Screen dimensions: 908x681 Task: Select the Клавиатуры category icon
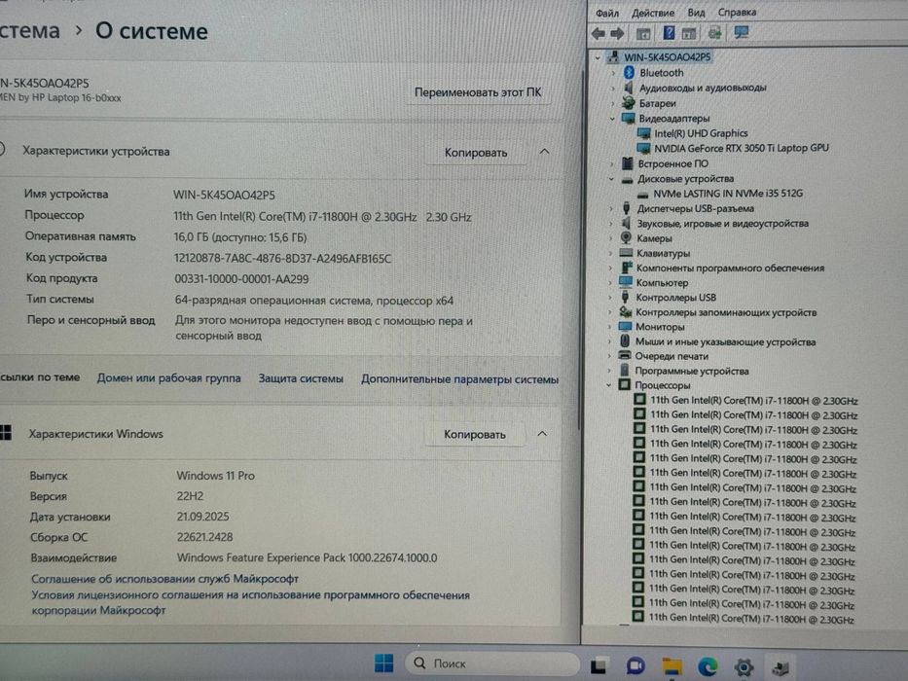point(626,253)
